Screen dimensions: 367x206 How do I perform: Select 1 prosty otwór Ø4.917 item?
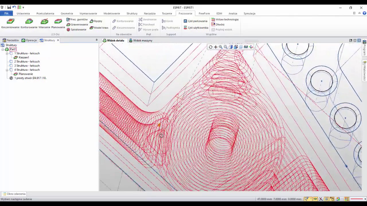pyautogui.click(x=30, y=78)
